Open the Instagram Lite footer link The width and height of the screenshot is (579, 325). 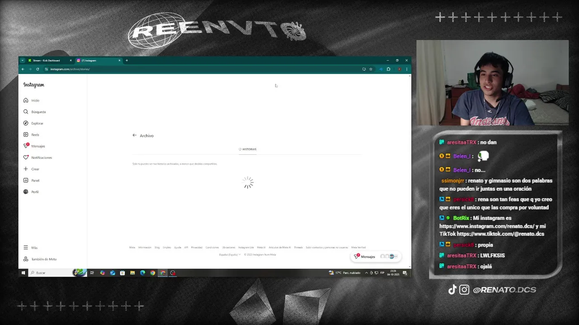pos(246,247)
